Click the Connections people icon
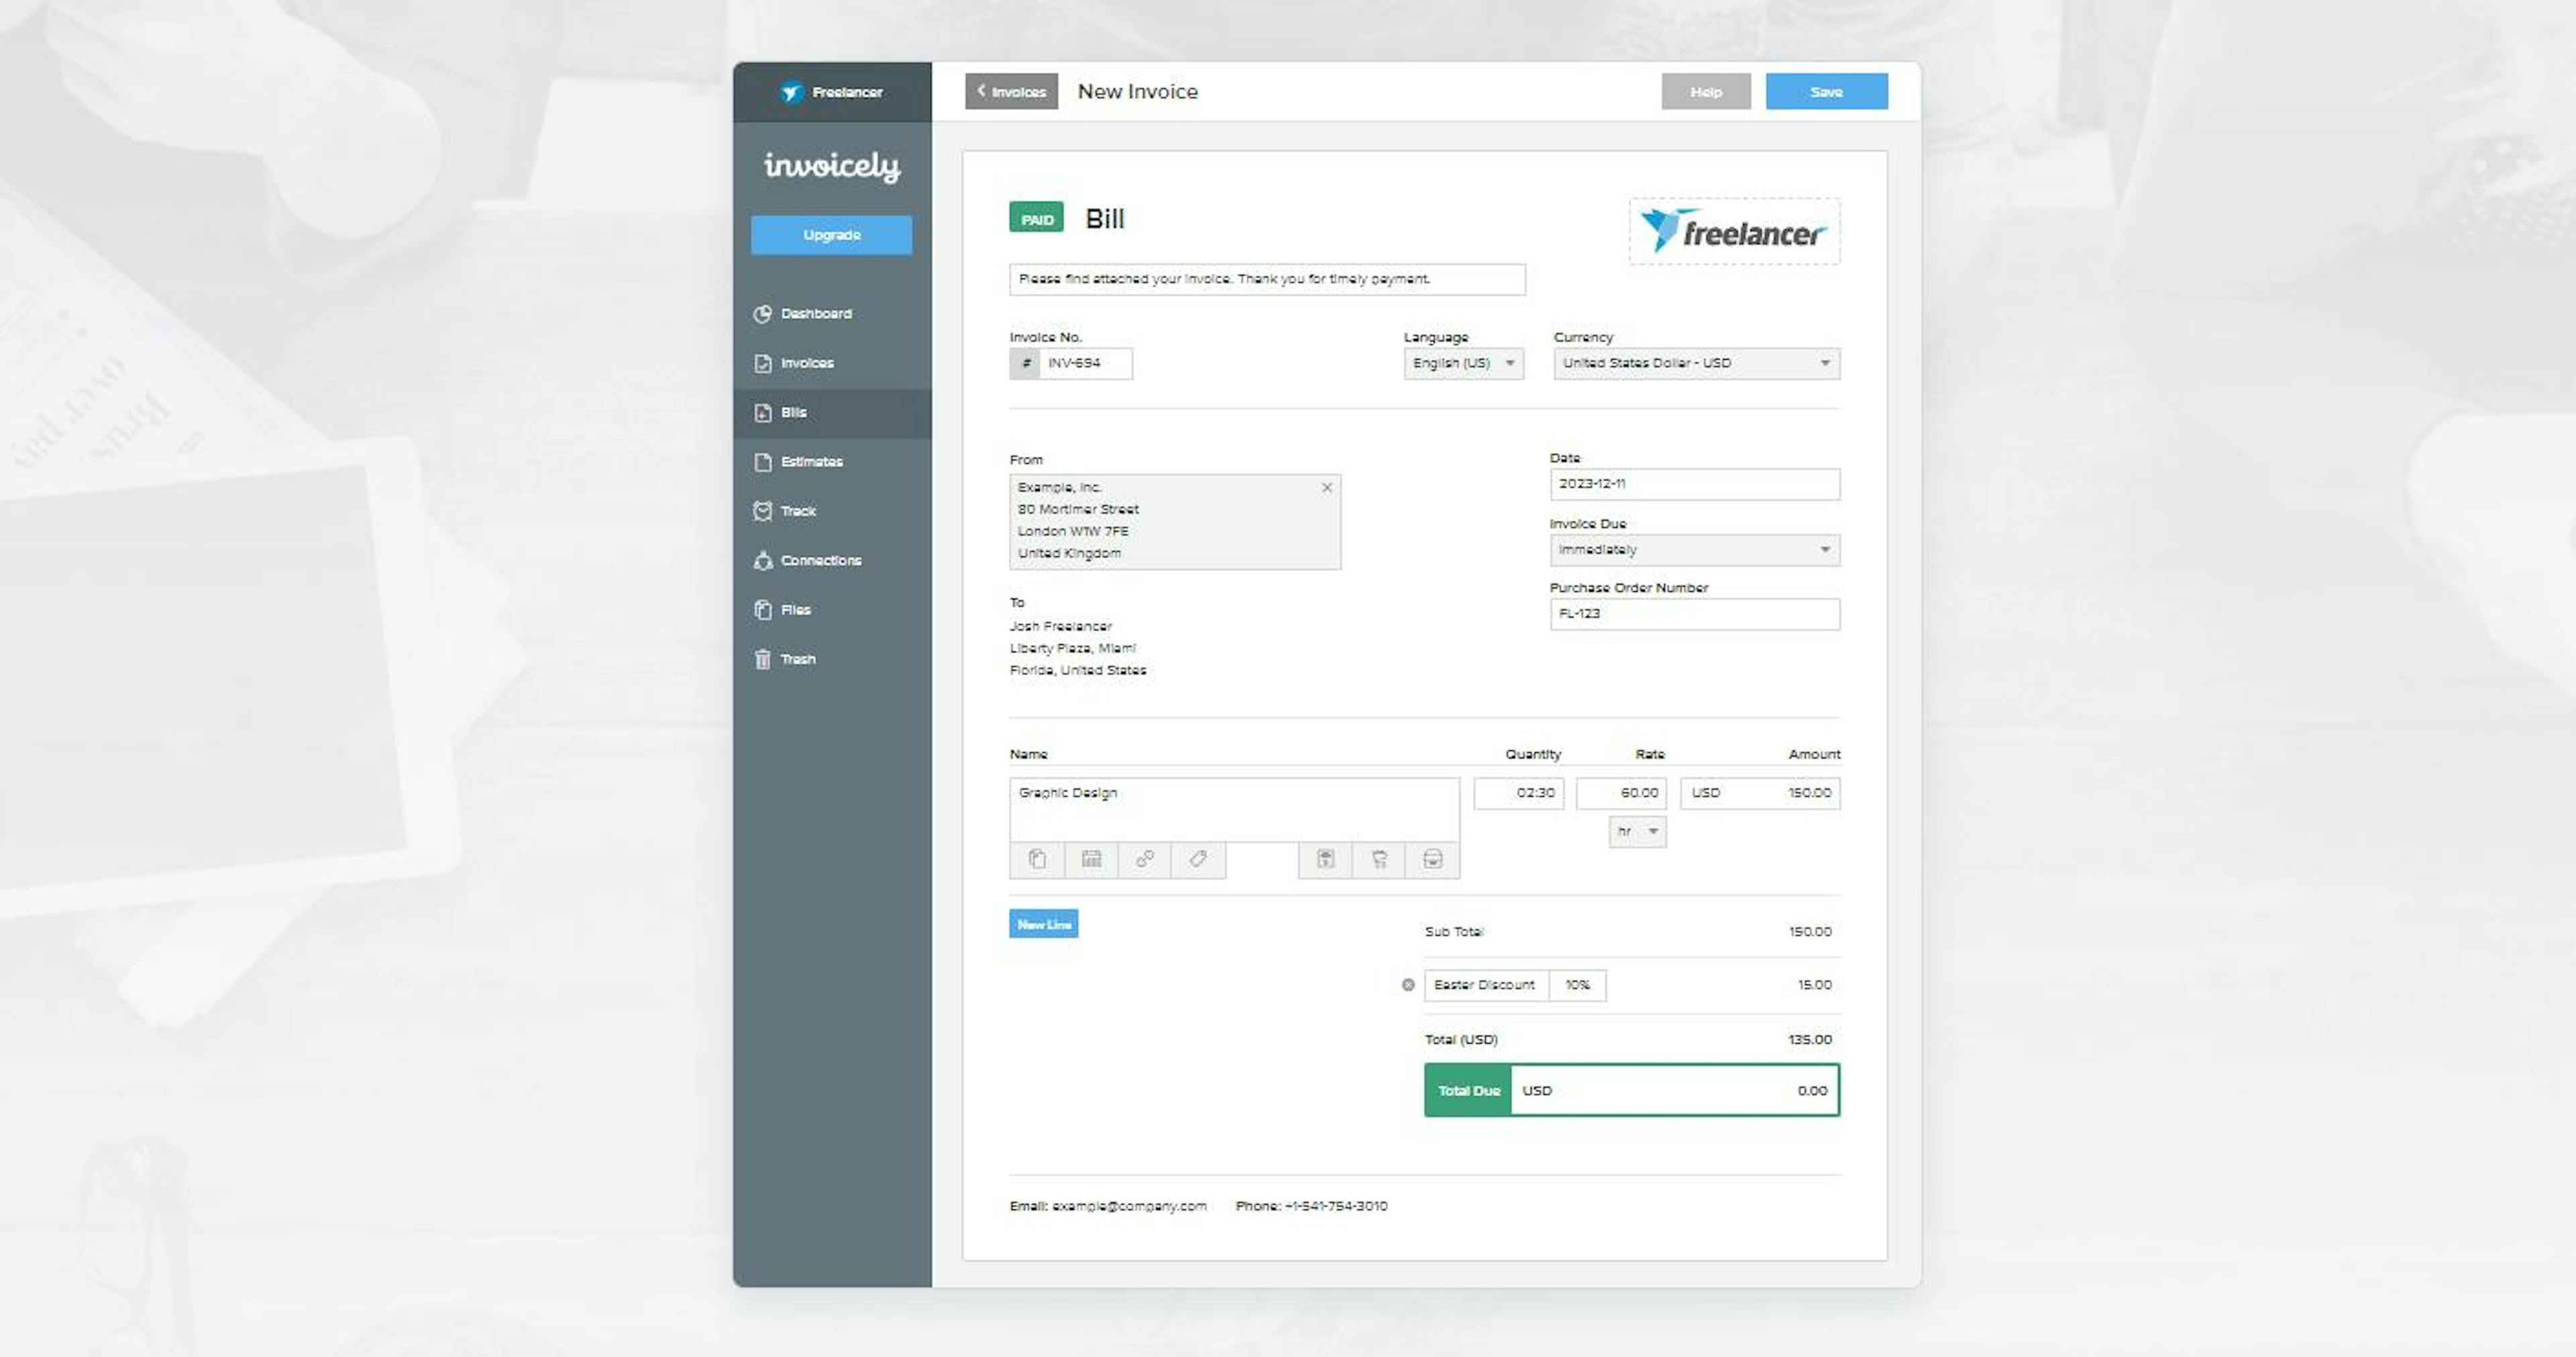 point(763,560)
